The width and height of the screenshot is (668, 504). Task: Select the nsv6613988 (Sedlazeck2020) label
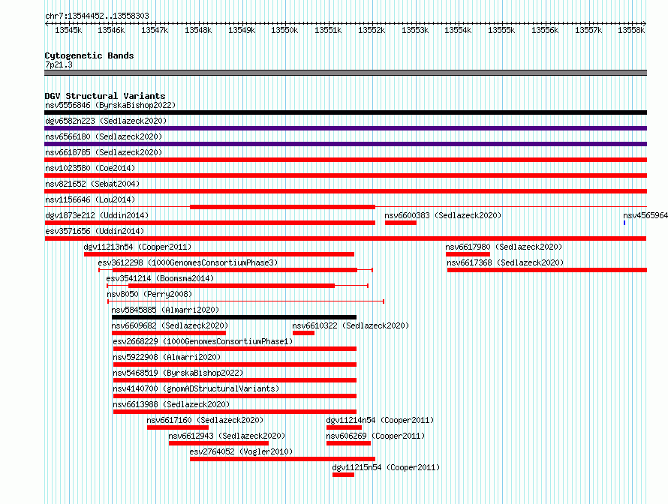tap(171, 404)
